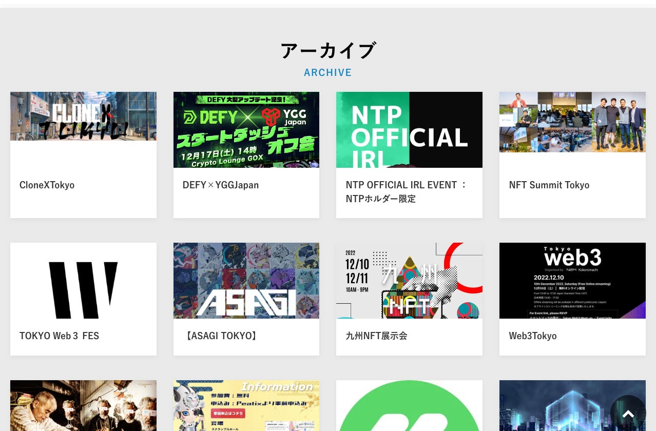
Task: Click the 【ASAGI TOKYO】 title
Action: click(x=221, y=336)
